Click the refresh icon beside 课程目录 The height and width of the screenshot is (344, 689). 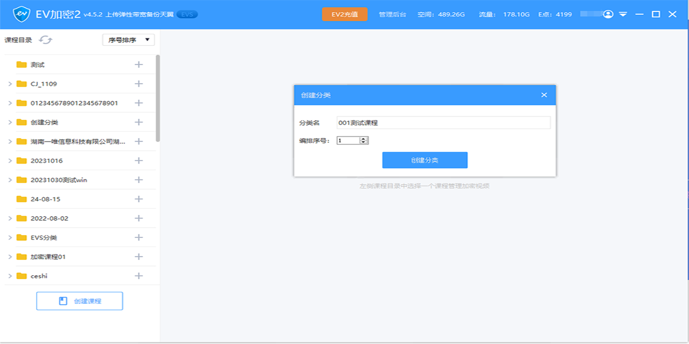(45, 40)
